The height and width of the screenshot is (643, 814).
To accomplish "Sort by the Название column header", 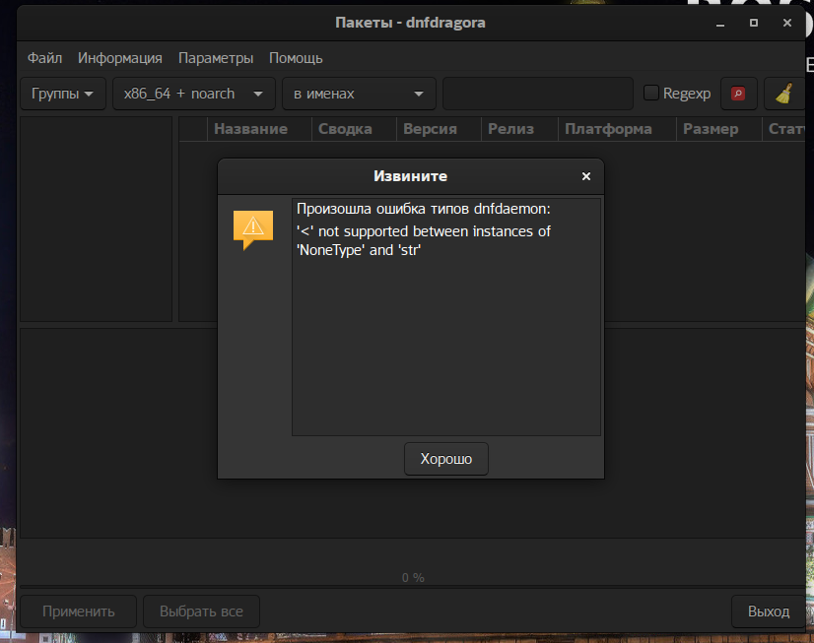I will 259,129.
